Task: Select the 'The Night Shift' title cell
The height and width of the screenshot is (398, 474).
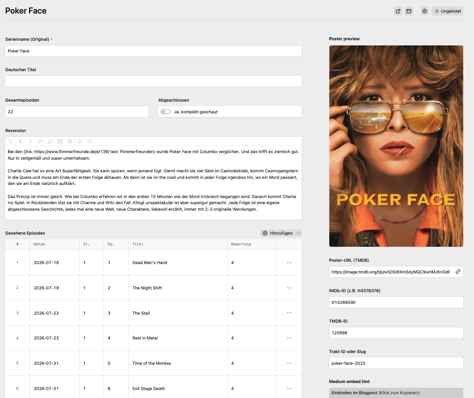Action: (178, 287)
